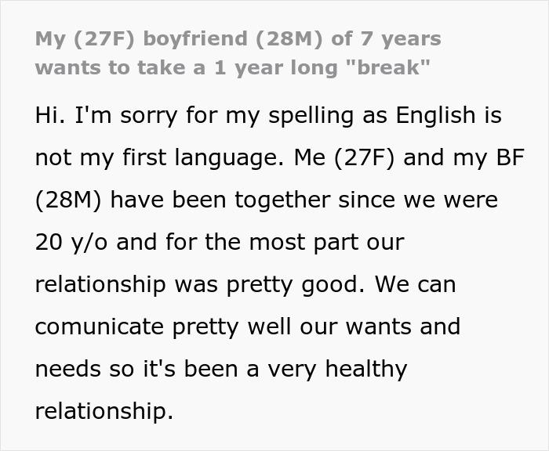549x451 pixels.
Task: Select the word "spelling" in the body
Action: (311, 117)
